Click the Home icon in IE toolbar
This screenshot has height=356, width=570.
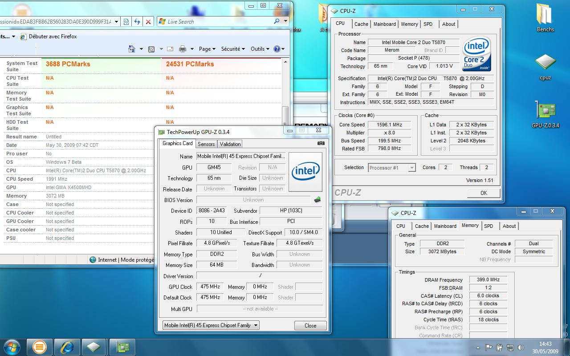pyautogui.click(x=132, y=49)
